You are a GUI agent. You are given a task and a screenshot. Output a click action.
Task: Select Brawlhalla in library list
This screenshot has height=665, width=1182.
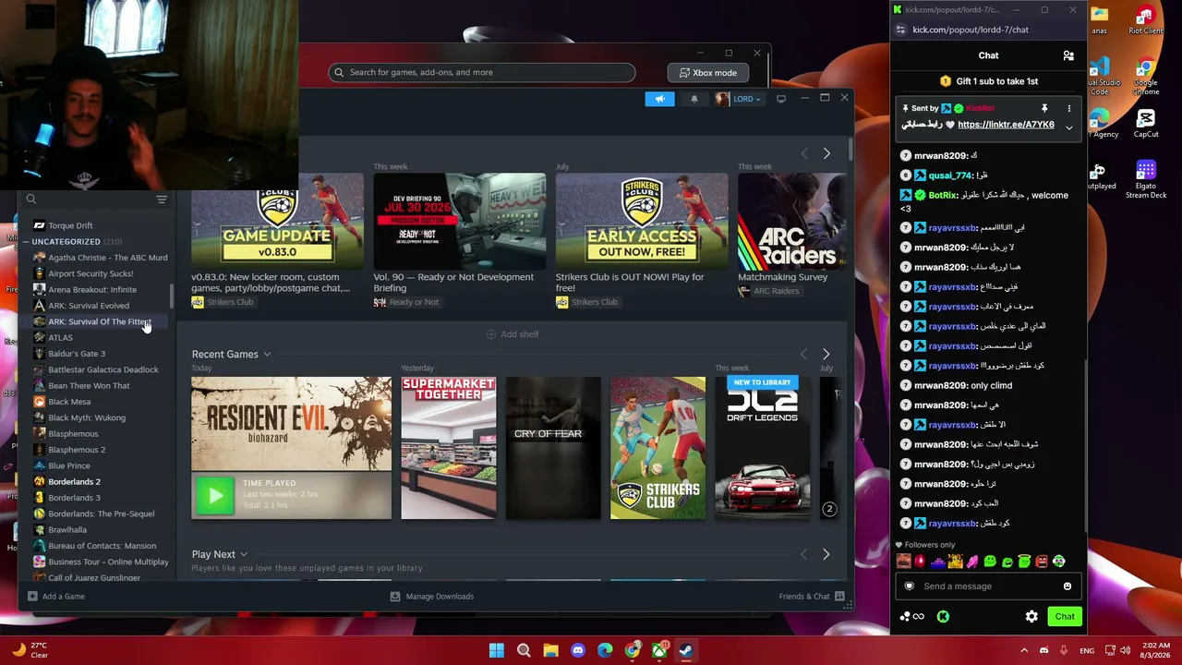tap(67, 530)
